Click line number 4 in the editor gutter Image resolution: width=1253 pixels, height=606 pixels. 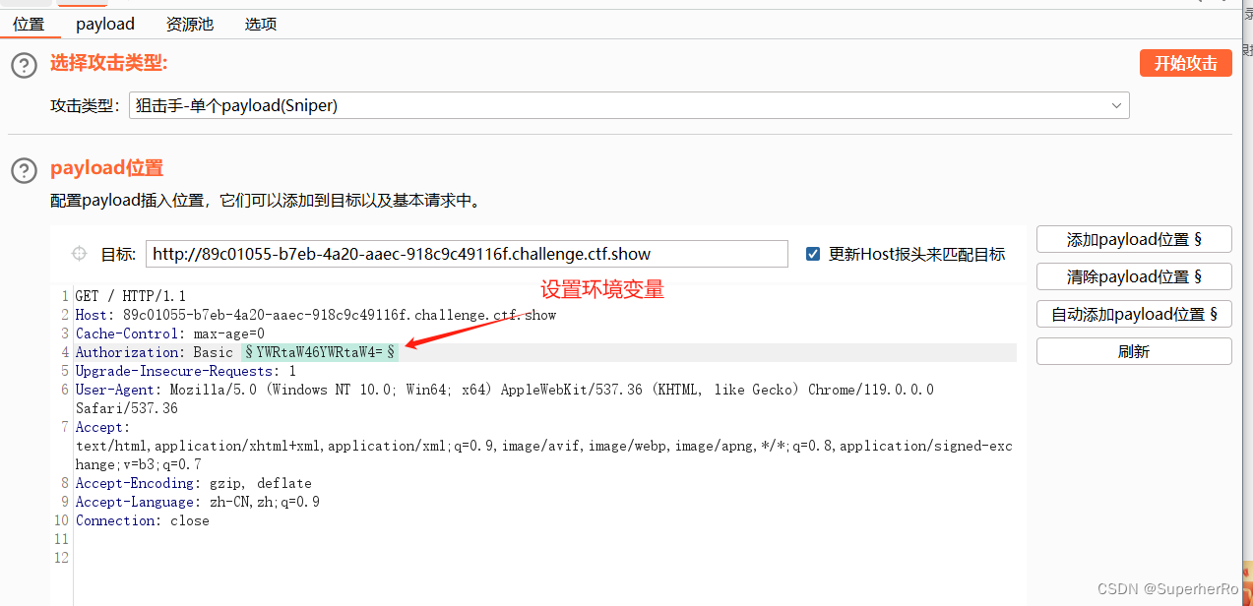coord(63,351)
